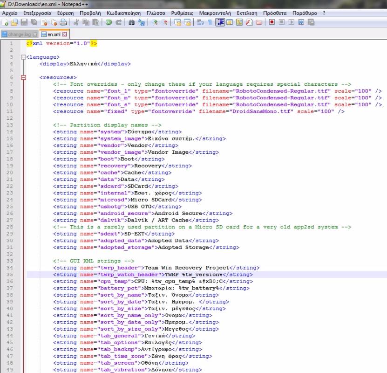This screenshot has height=373, width=387.
Task: Toggle show all characters (pilcrow) button
Action: click(210, 22)
